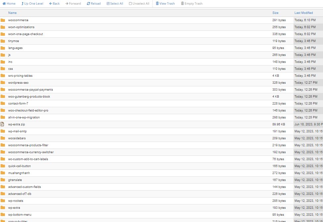Select the contact-form-7 folder
The image size is (323, 222).
(x=18, y=104)
